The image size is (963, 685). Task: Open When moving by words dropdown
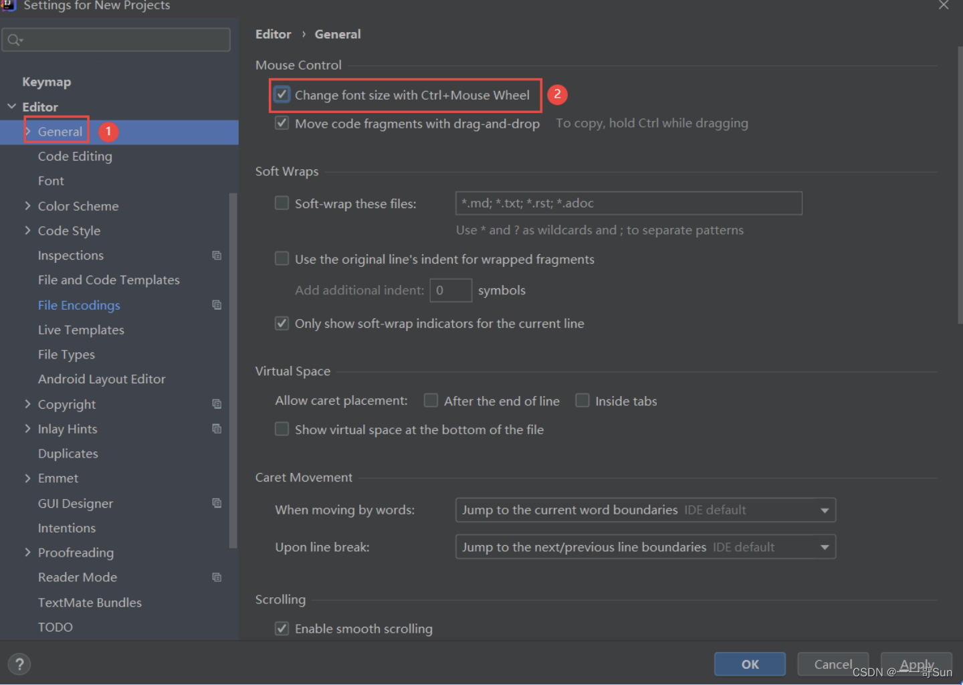[645, 510]
